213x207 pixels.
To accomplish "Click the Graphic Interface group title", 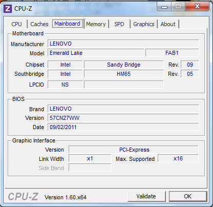I will click(34, 140).
